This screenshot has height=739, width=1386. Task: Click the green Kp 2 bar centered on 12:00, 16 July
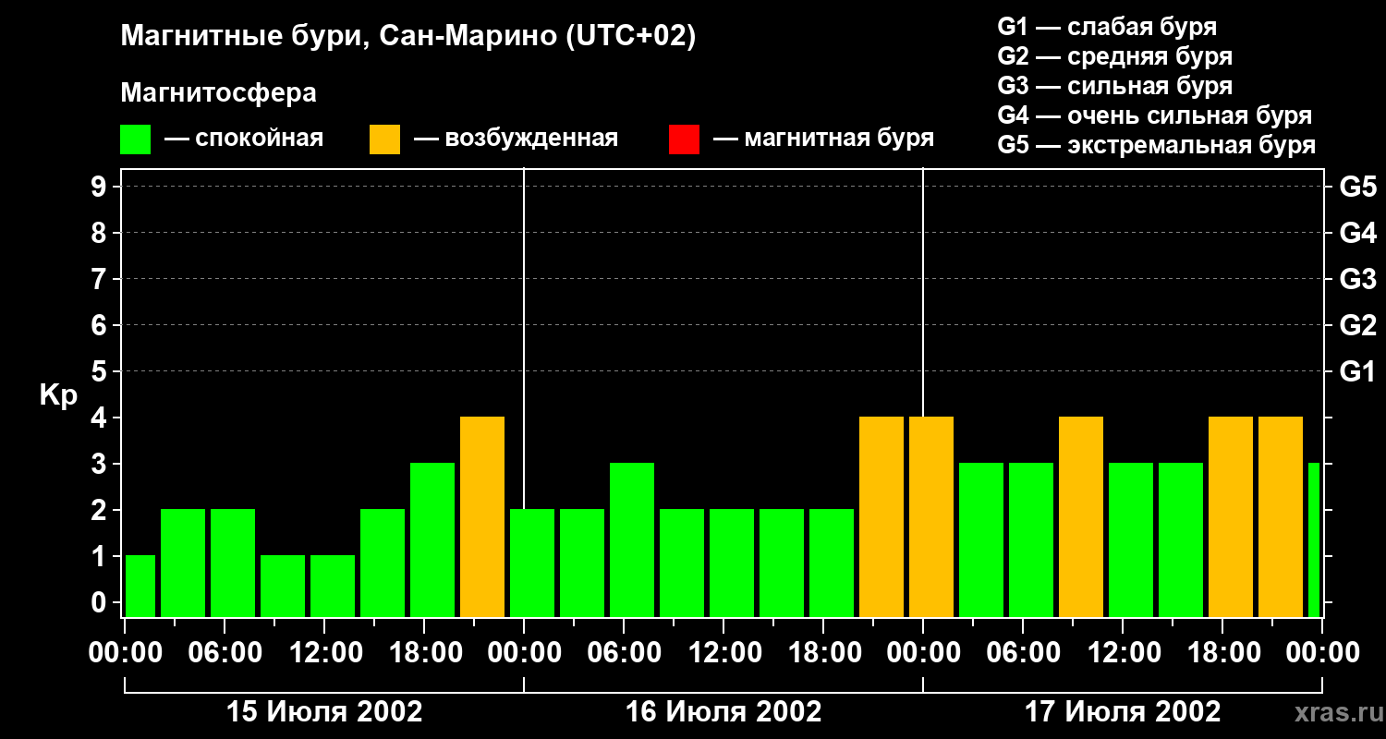[x=732, y=563]
